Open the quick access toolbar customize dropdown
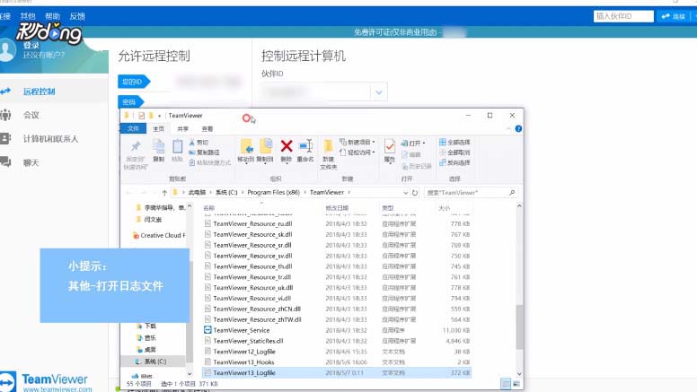 [159, 116]
